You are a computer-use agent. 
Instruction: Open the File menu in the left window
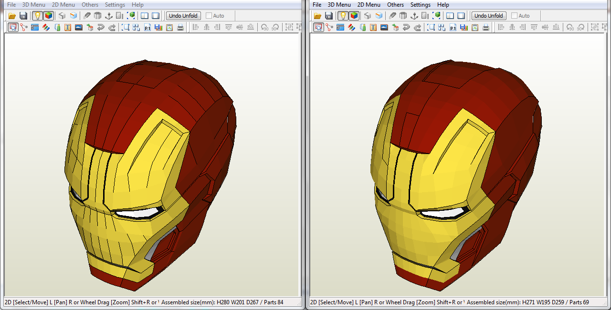tap(11, 5)
